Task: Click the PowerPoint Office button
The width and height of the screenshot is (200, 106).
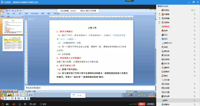Action: click(x=2, y=11)
